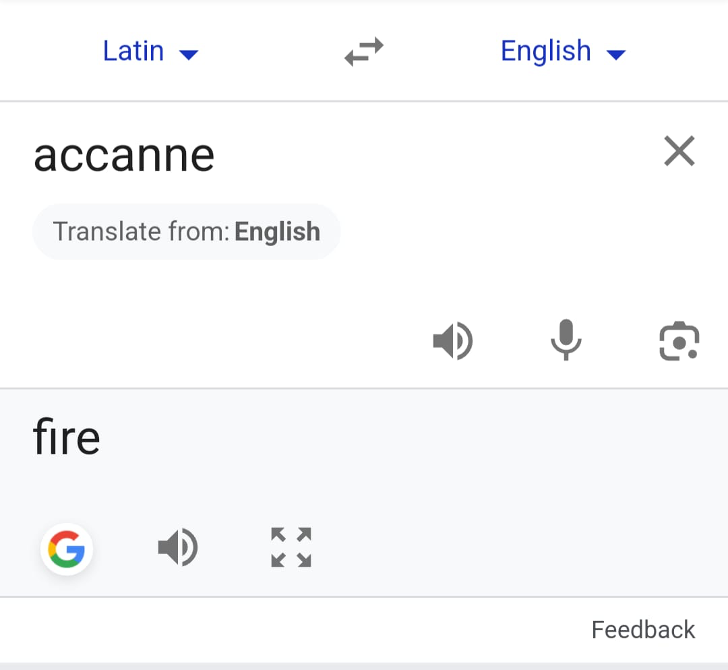The height and width of the screenshot is (670, 728).
Task: Select the translated word "fire"
Action: coord(67,438)
